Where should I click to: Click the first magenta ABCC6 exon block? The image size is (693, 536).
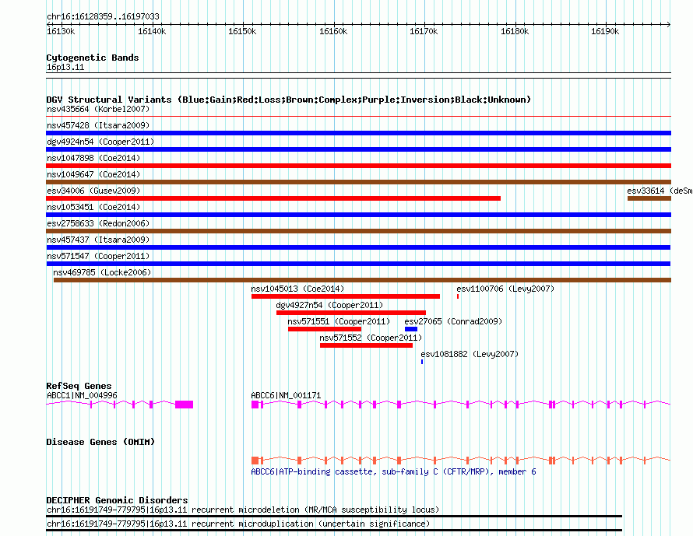point(255,405)
